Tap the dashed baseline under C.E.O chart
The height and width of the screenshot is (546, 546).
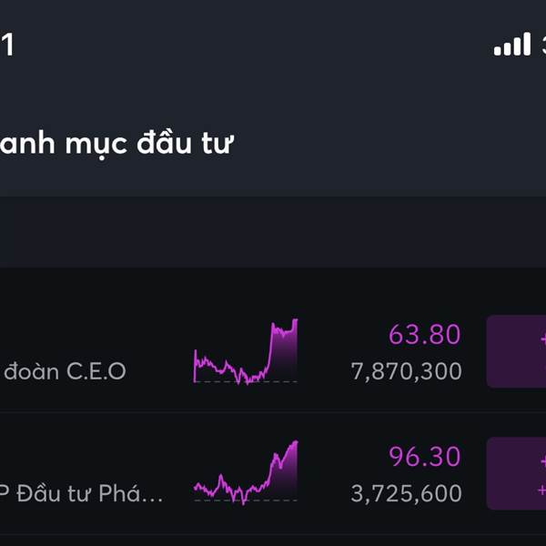coord(246,382)
